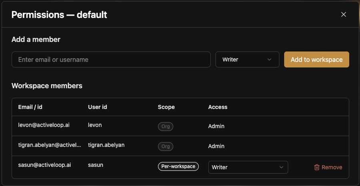This screenshot has height=186, width=360.
Task: Click the User id column header
Action: pyautogui.click(x=98, y=107)
